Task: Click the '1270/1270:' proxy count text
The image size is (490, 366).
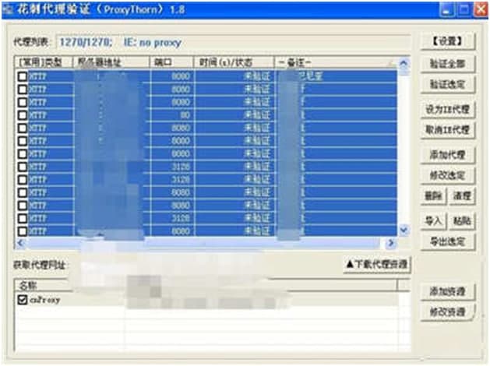Action: pos(86,42)
